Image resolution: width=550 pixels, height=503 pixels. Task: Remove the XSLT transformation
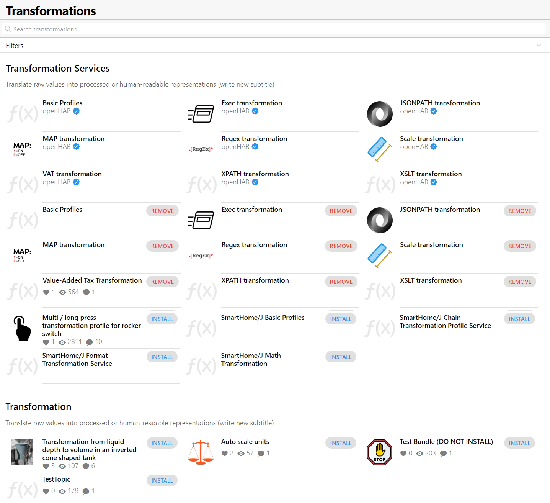(x=520, y=282)
